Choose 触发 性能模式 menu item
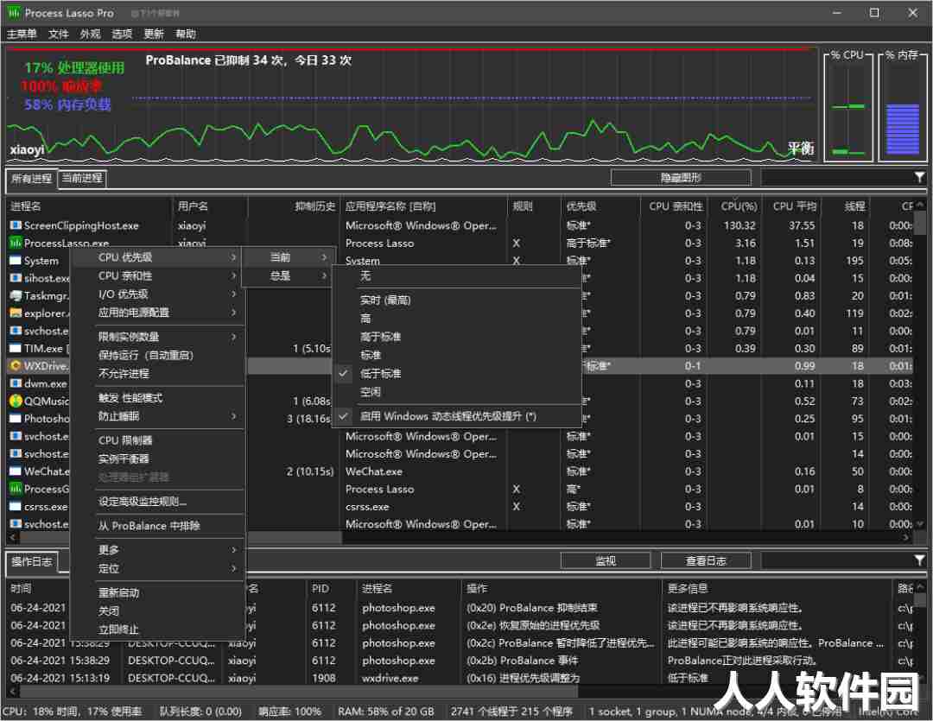This screenshot has height=721, width=933. click(x=158, y=398)
